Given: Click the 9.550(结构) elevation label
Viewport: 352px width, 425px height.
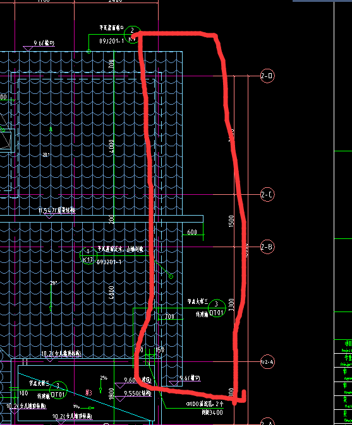Looking at the screenshot, I should (137, 393).
